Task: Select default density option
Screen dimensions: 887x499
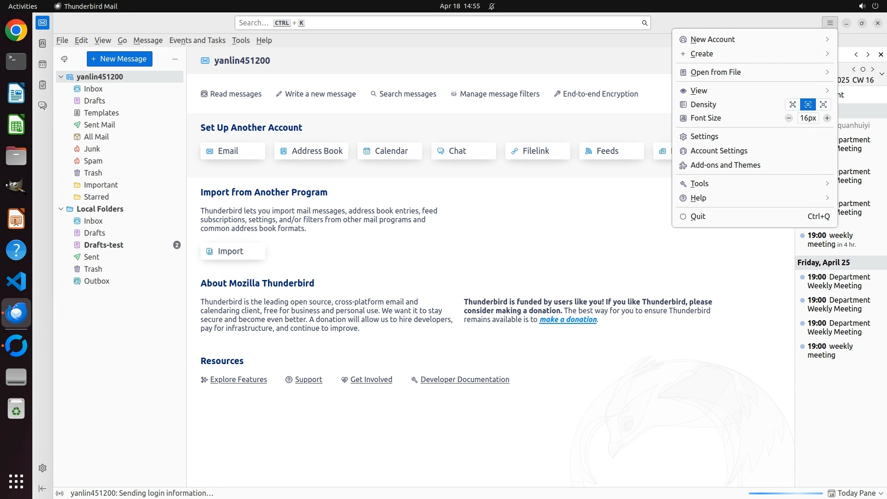Action: [x=808, y=104]
